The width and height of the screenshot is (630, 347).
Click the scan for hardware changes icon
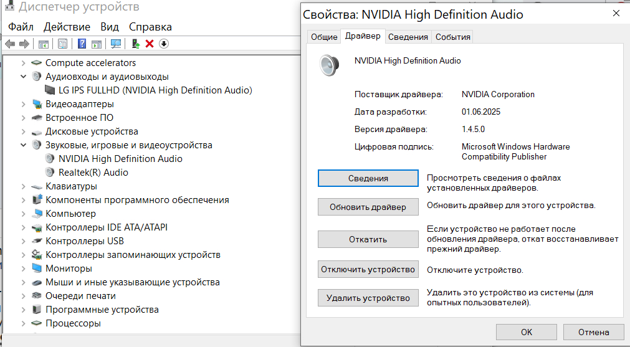pyautogui.click(x=115, y=44)
